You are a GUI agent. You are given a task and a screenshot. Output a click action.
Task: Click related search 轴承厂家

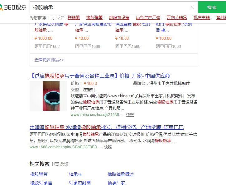pos(116,183)
